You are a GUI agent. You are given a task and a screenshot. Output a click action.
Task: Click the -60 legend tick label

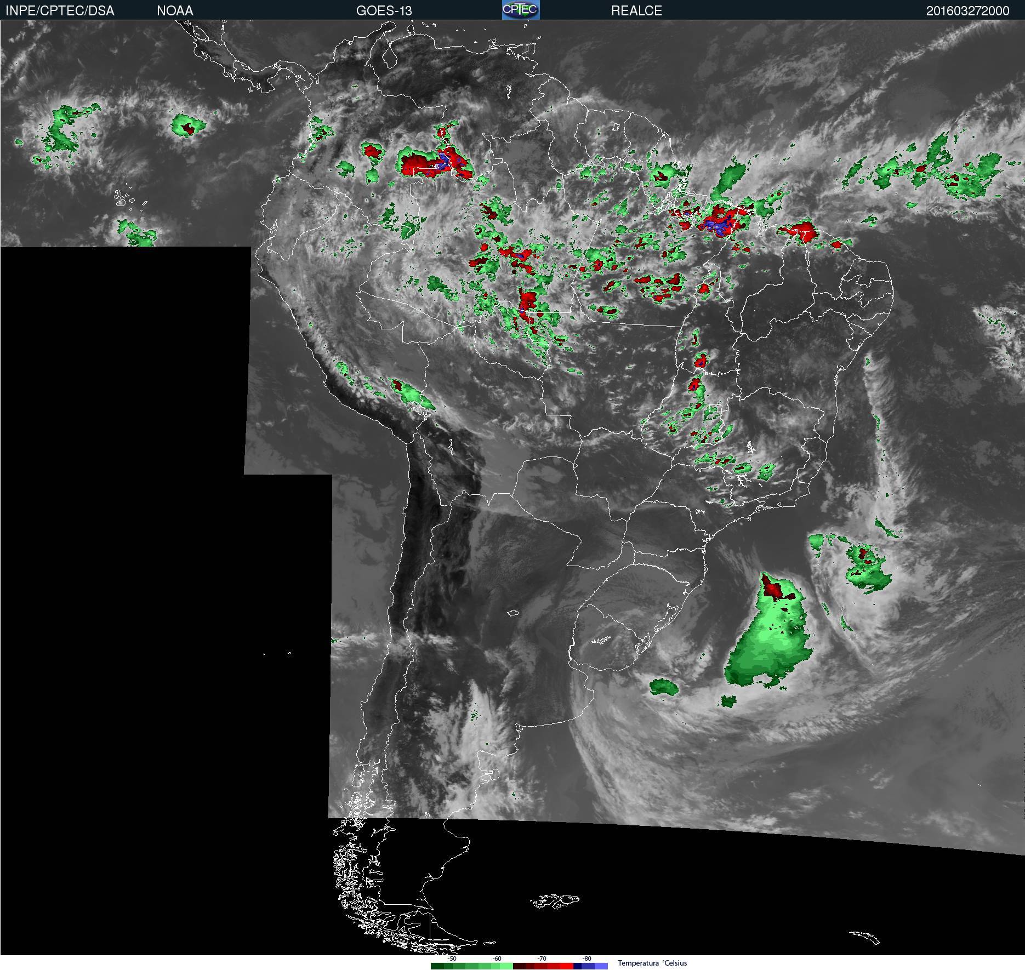497,958
